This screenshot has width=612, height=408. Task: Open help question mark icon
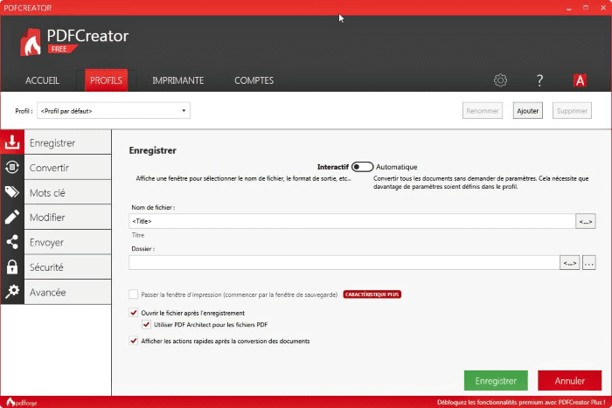tap(539, 80)
